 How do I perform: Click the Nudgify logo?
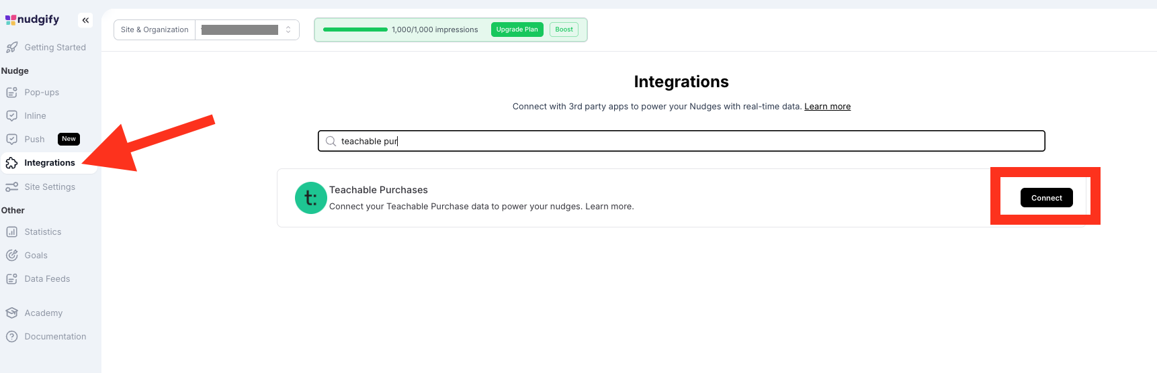(x=32, y=19)
